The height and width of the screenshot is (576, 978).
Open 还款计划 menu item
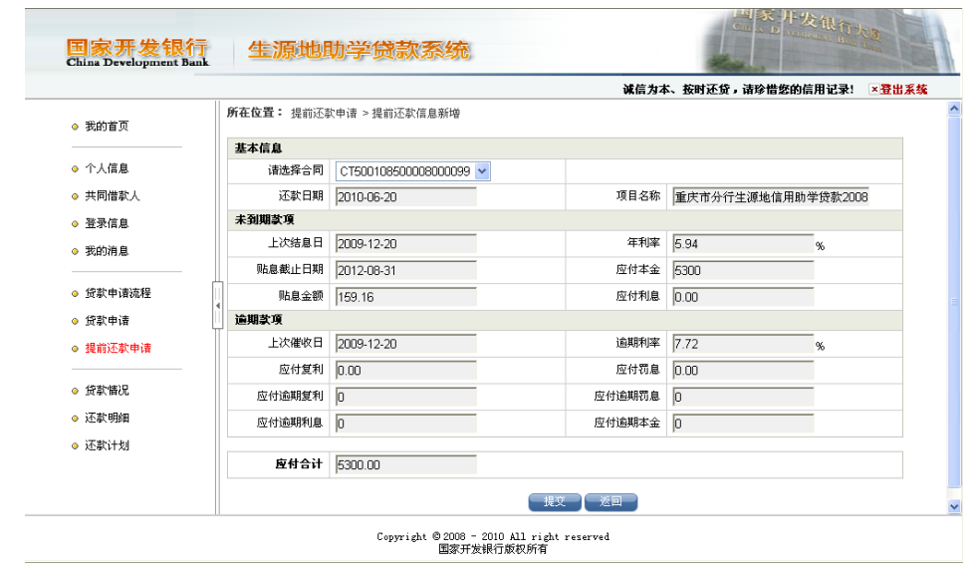pyautogui.click(x=107, y=445)
